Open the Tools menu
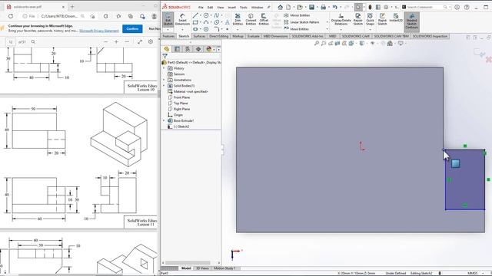 point(244,7)
